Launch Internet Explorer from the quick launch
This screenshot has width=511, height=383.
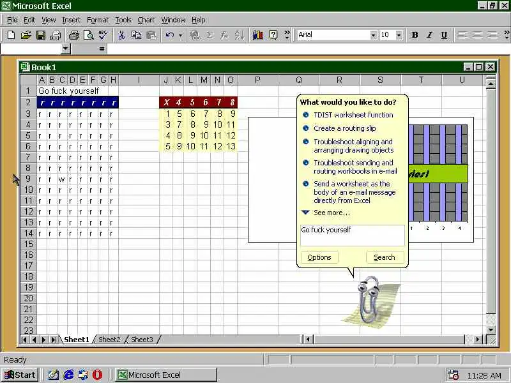click(x=68, y=375)
